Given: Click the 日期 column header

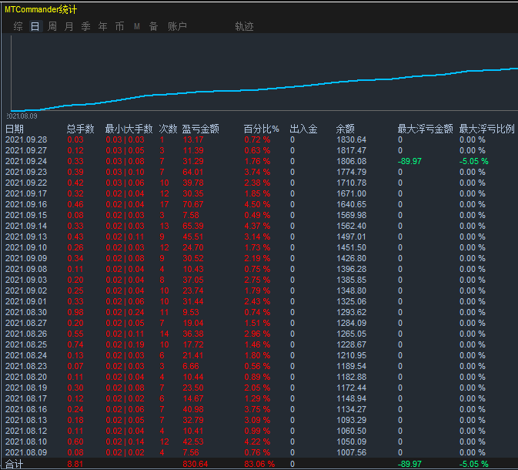Looking at the screenshot, I should (x=15, y=129).
